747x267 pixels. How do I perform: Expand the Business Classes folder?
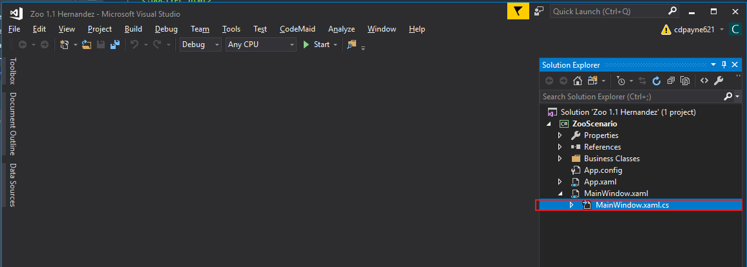[x=560, y=159]
